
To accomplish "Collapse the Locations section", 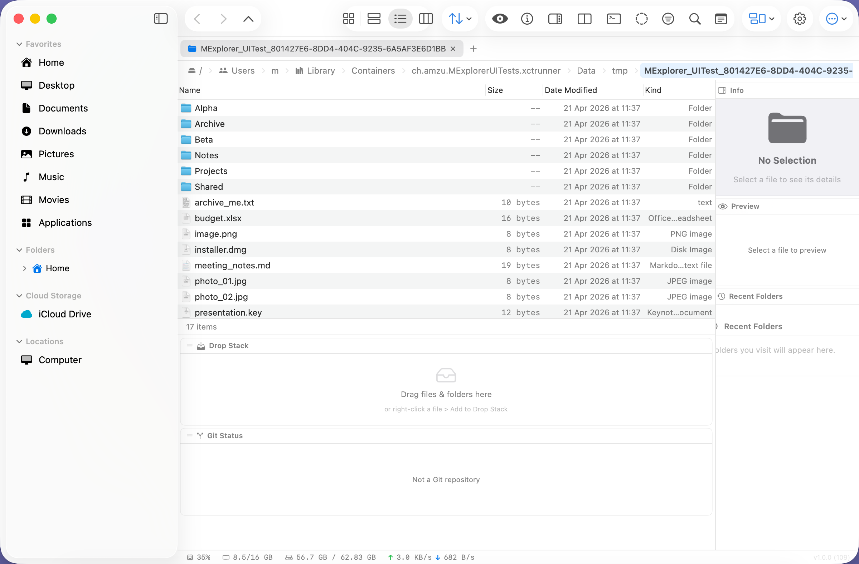I will point(19,342).
